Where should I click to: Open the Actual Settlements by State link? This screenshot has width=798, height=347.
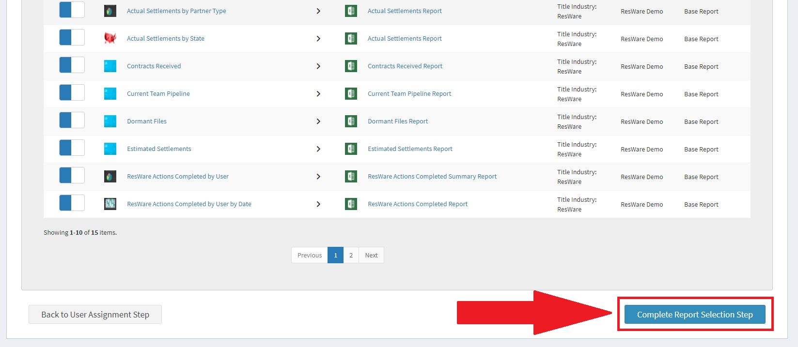click(x=166, y=38)
